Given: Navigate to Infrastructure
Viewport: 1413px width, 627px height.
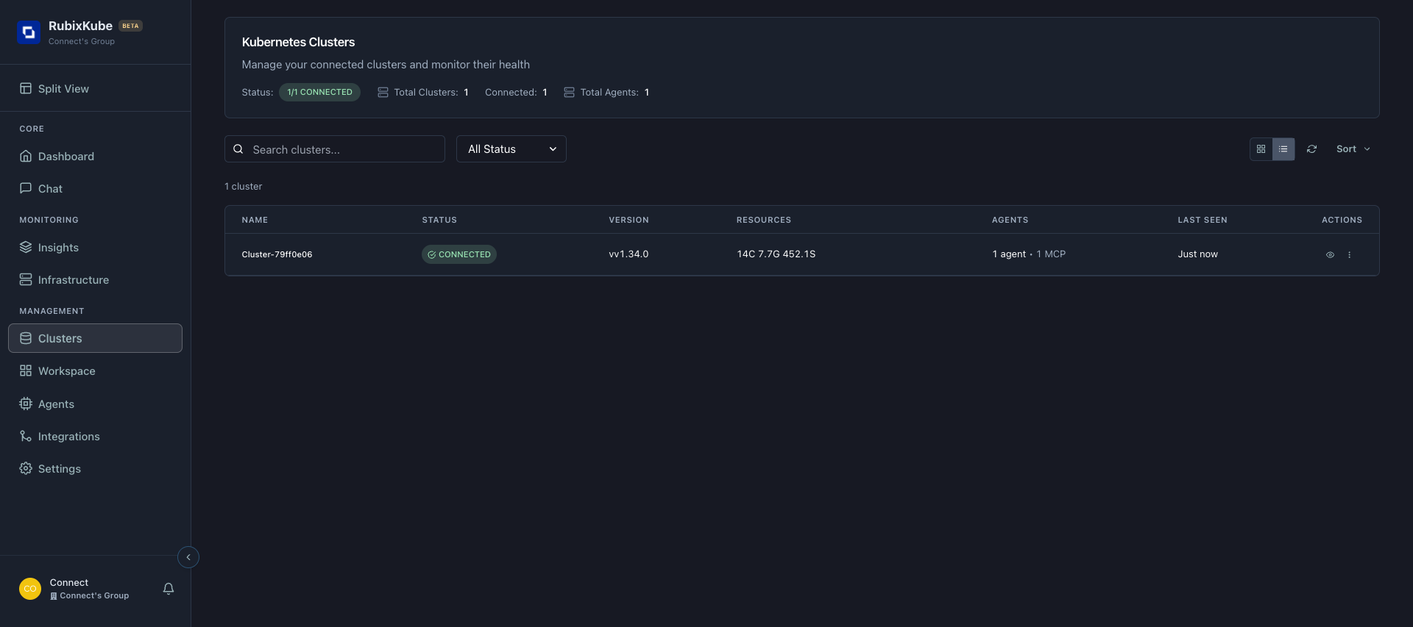Looking at the screenshot, I should (x=95, y=280).
